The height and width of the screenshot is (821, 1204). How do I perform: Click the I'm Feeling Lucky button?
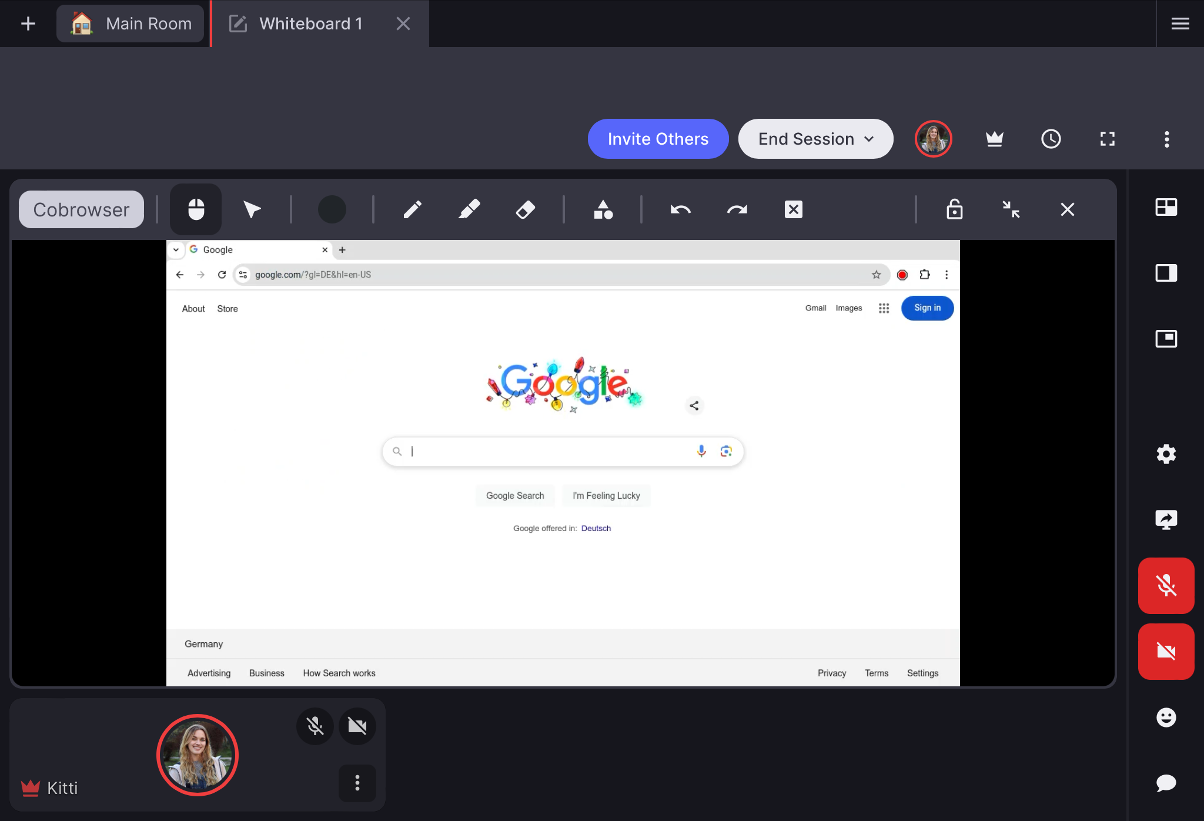pyautogui.click(x=606, y=496)
